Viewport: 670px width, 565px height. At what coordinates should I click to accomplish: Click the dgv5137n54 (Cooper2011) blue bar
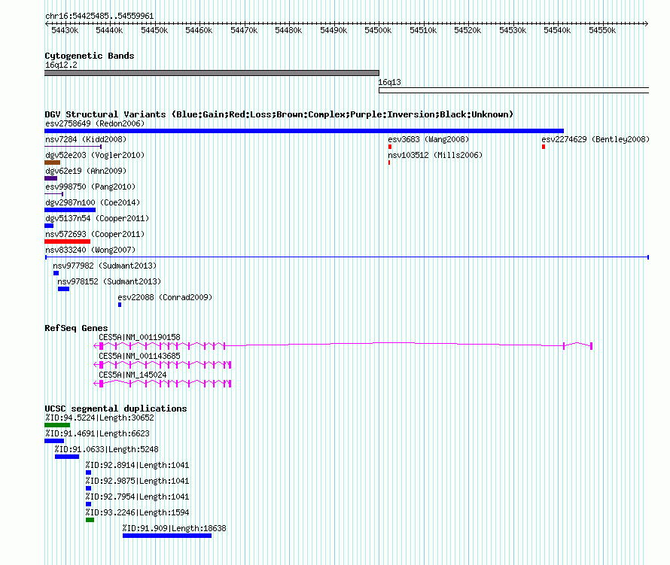(x=49, y=226)
